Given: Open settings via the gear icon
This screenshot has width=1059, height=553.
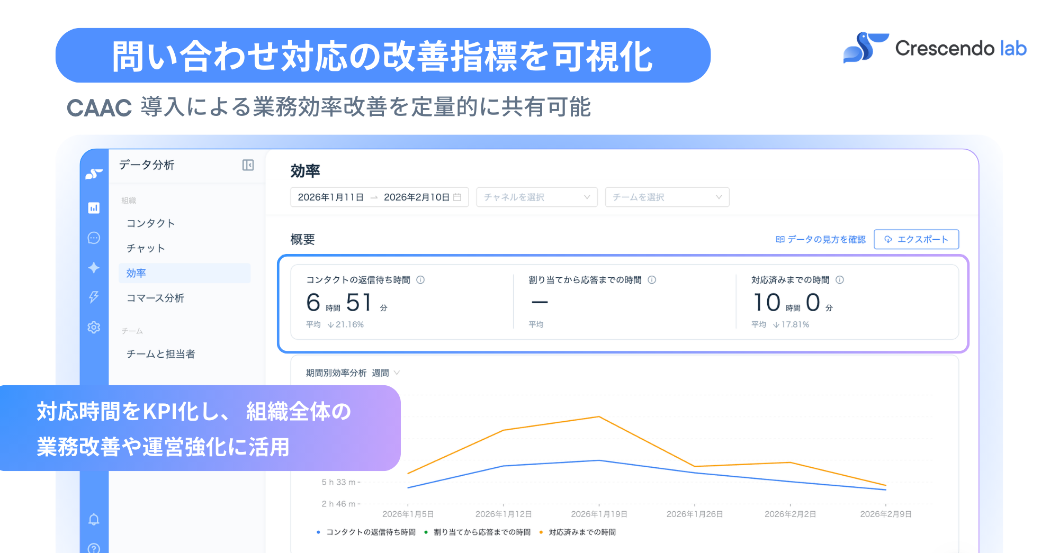Looking at the screenshot, I should (x=94, y=327).
